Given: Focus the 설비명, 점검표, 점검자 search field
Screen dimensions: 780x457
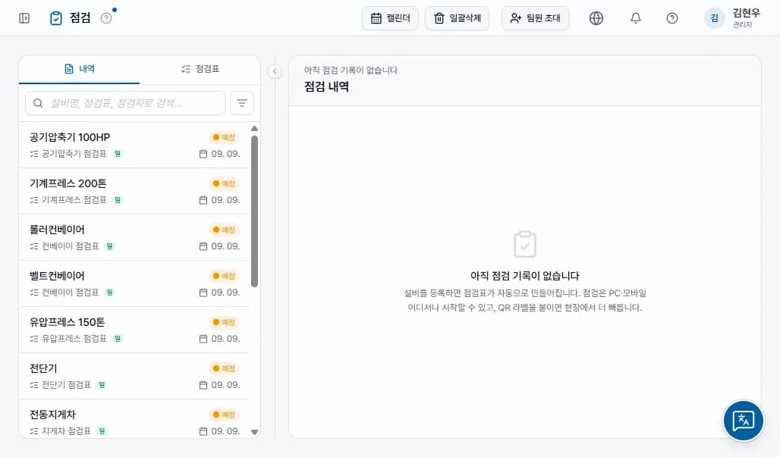Looking at the screenshot, I should pyautogui.click(x=125, y=103).
